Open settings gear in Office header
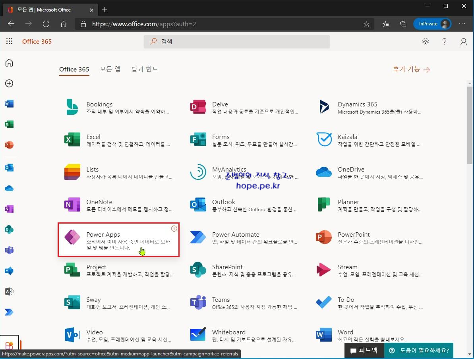Image resolution: width=474 pixels, height=359 pixels. [426, 41]
